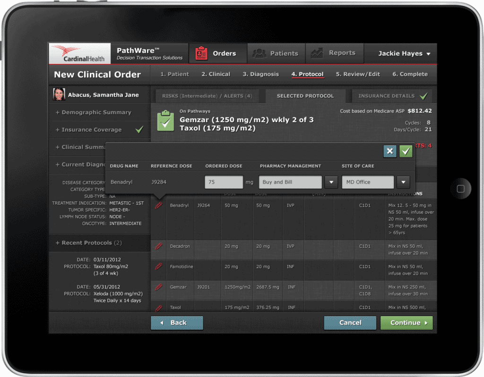This screenshot has height=377, width=484.
Task: Open the Site of Care dropdown arrow
Action: pyautogui.click(x=404, y=182)
